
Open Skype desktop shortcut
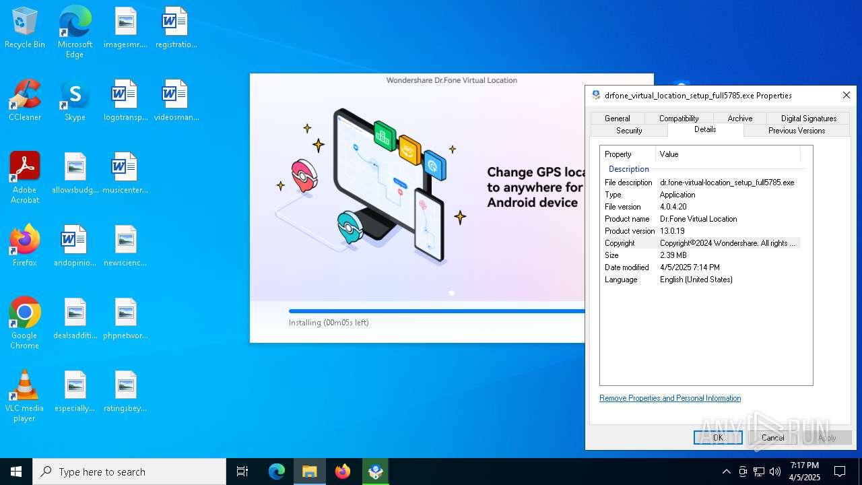coord(75,101)
